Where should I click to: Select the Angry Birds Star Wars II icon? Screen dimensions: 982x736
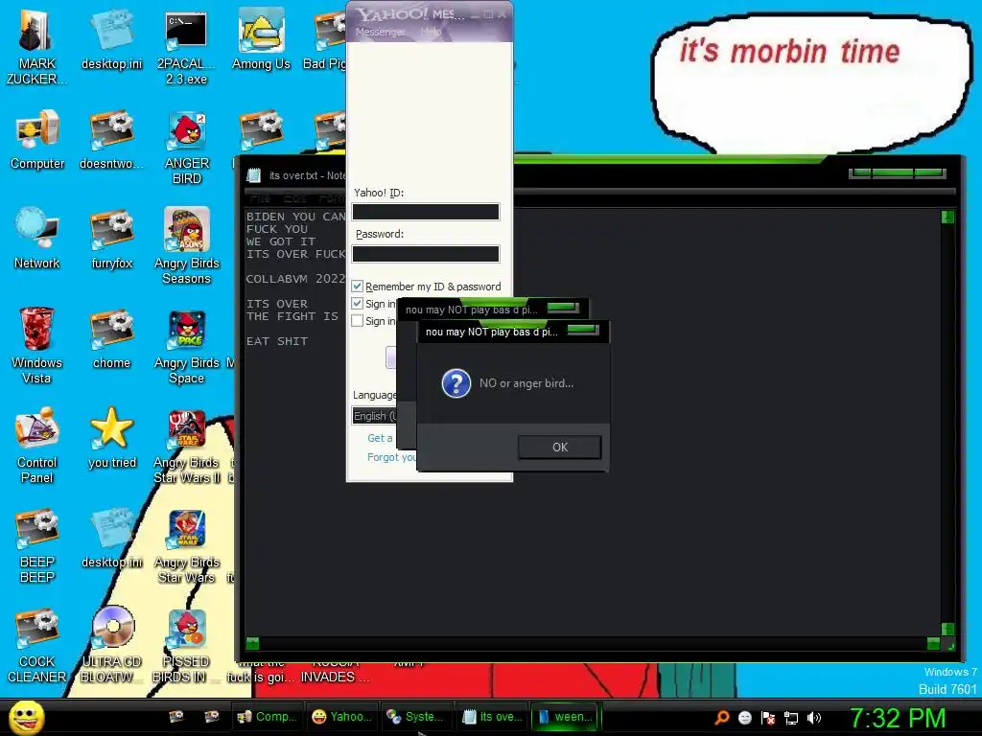click(187, 447)
